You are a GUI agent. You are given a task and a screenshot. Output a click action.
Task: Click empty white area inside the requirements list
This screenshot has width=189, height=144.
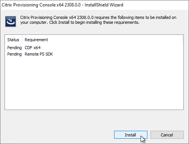tap(94, 83)
